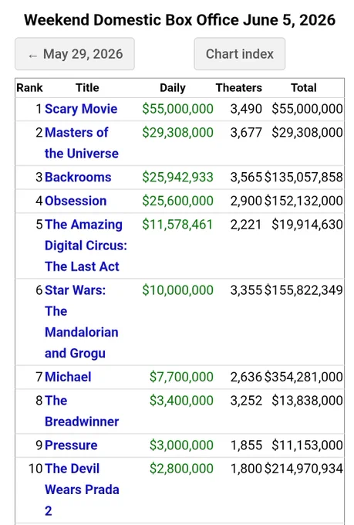Go to previous week May 29, 2026
This screenshot has height=525, width=354.
pos(75,54)
